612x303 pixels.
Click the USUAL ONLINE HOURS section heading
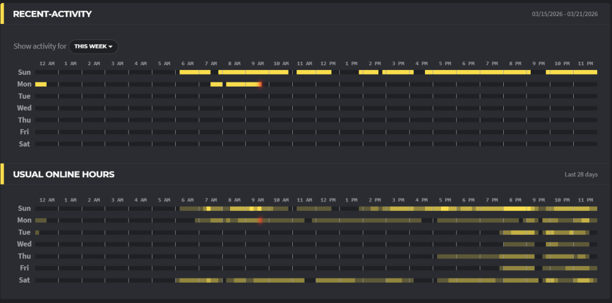(64, 175)
